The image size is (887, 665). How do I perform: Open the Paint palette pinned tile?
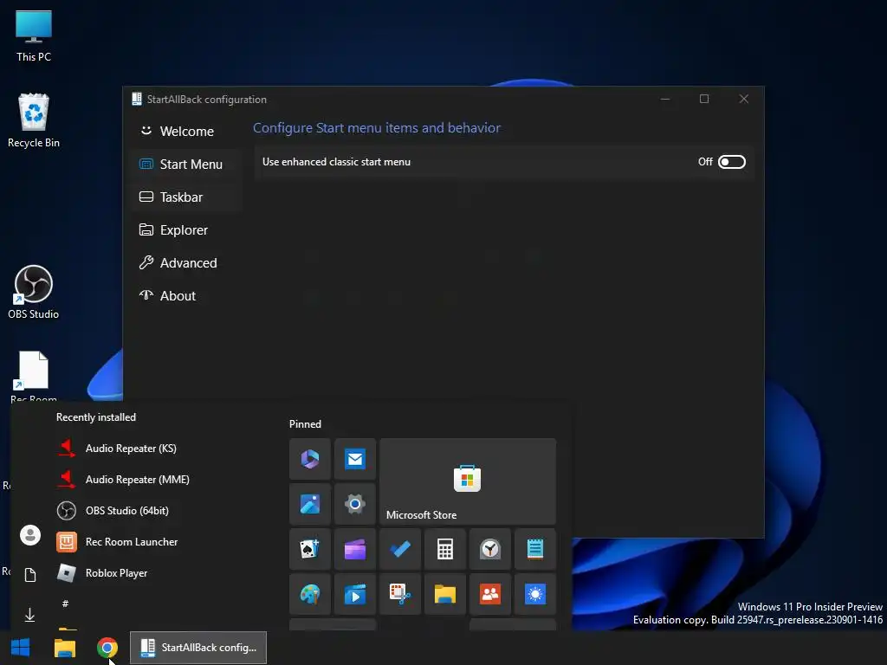point(310,594)
